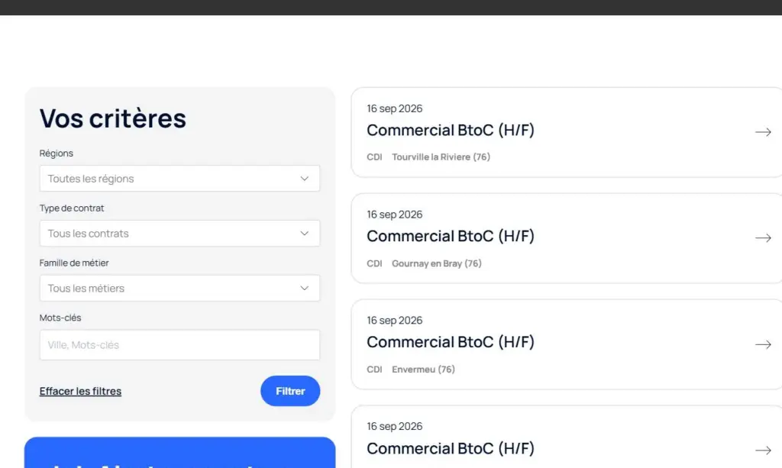Click arrow icon on the fourth, bottom job card

point(763,450)
